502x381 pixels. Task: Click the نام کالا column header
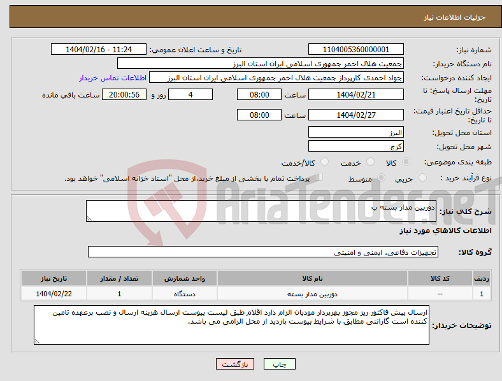click(312, 278)
